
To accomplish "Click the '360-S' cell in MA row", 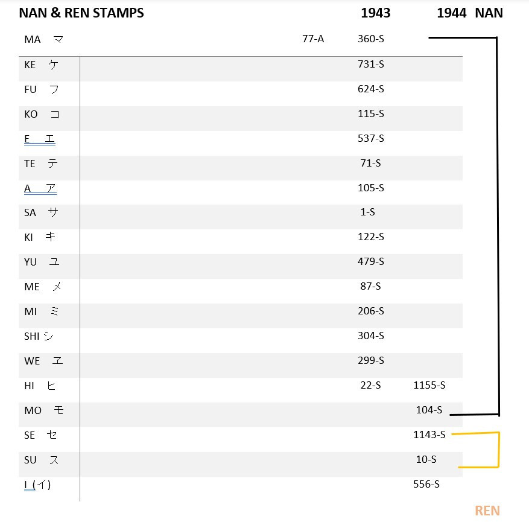I will click(x=371, y=39).
